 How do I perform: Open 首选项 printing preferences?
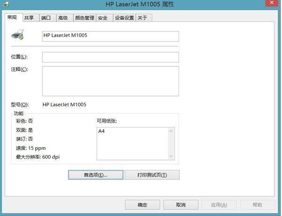[95, 175]
